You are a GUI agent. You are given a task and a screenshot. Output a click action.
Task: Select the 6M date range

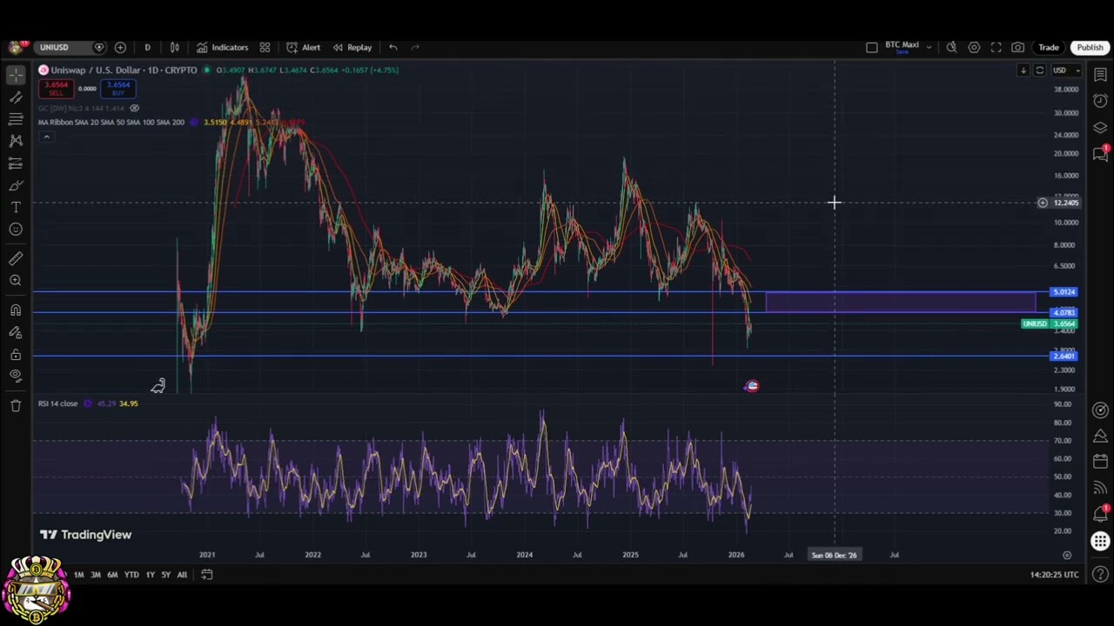[112, 575]
